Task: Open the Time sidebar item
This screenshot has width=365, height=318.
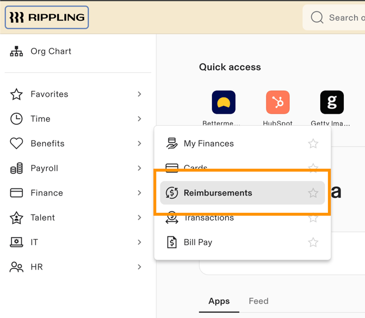Action: [40, 119]
